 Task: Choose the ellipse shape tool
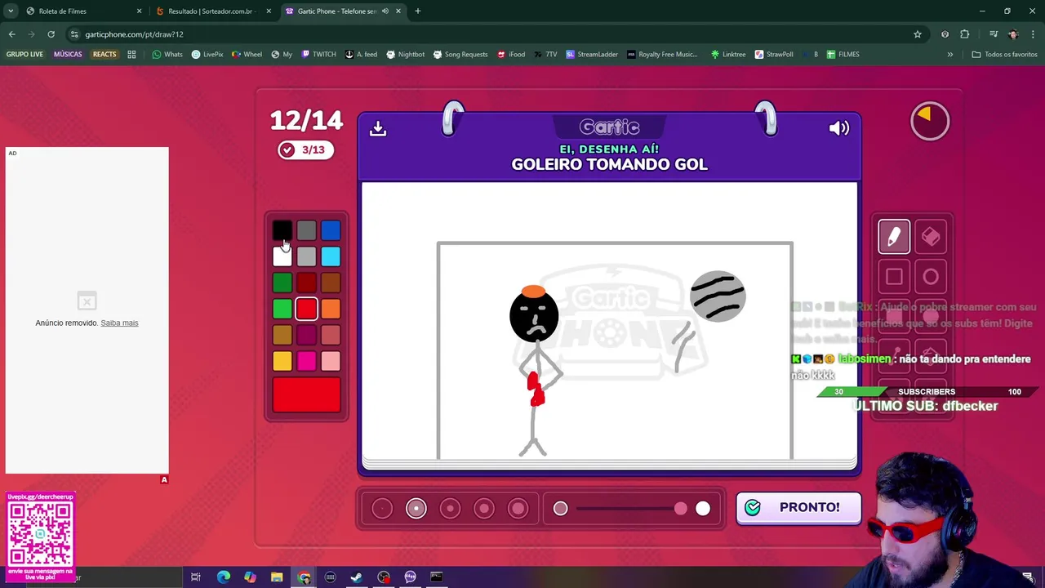tap(931, 277)
